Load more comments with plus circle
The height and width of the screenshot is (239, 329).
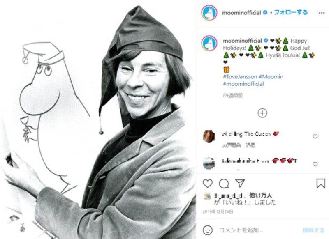262,113
